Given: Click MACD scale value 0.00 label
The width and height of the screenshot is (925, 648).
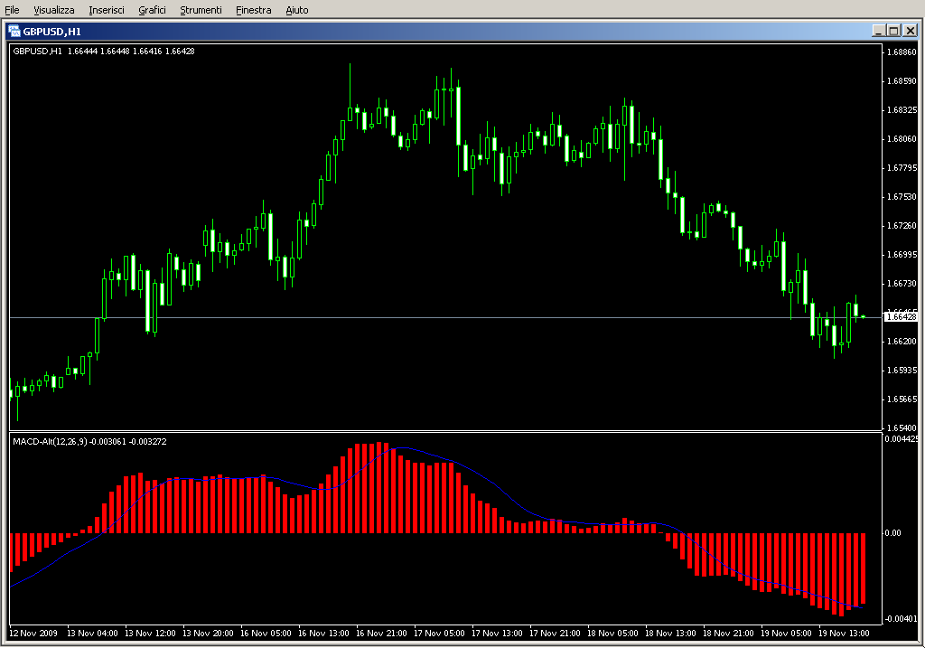Looking at the screenshot, I should click(x=893, y=533).
